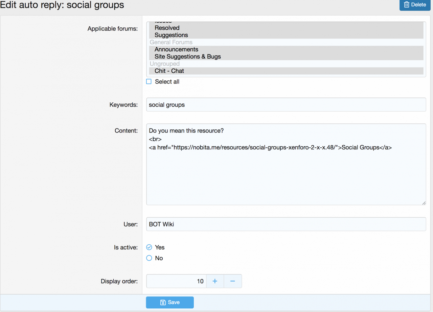Click inside the Content text area
This screenshot has height=312, width=433.
pos(286,176)
